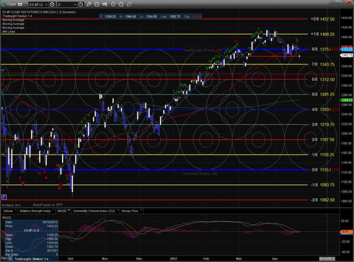Select the Commodity Channel Index (CCI) tab

(94, 211)
